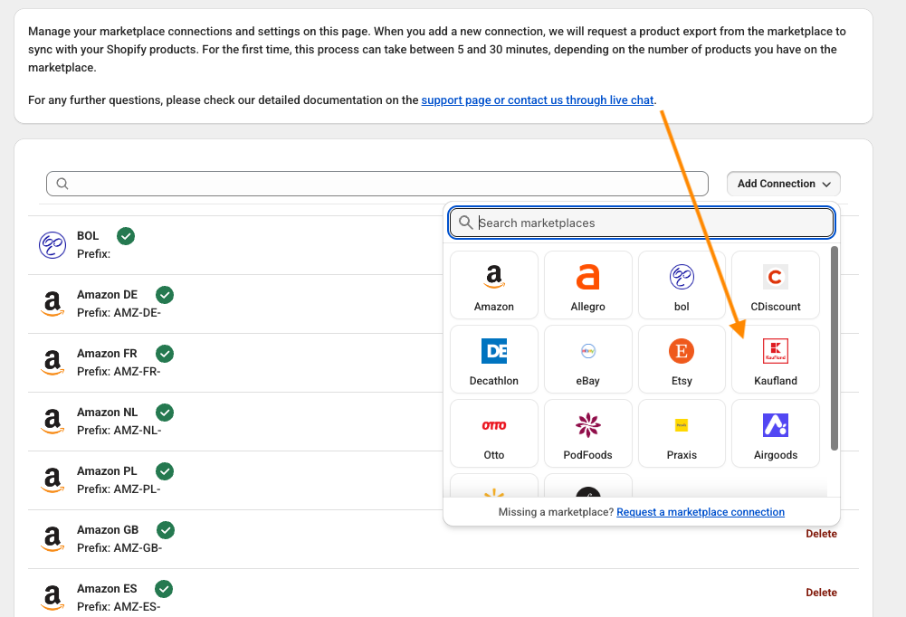Click green check status beside Amazon GB
The height and width of the screenshot is (617, 906).
click(x=166, y=530)
